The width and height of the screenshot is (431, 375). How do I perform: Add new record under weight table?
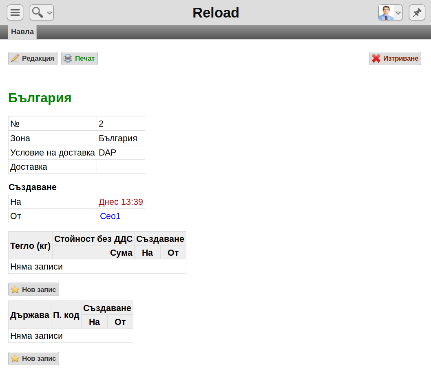[x=33, y=289]
